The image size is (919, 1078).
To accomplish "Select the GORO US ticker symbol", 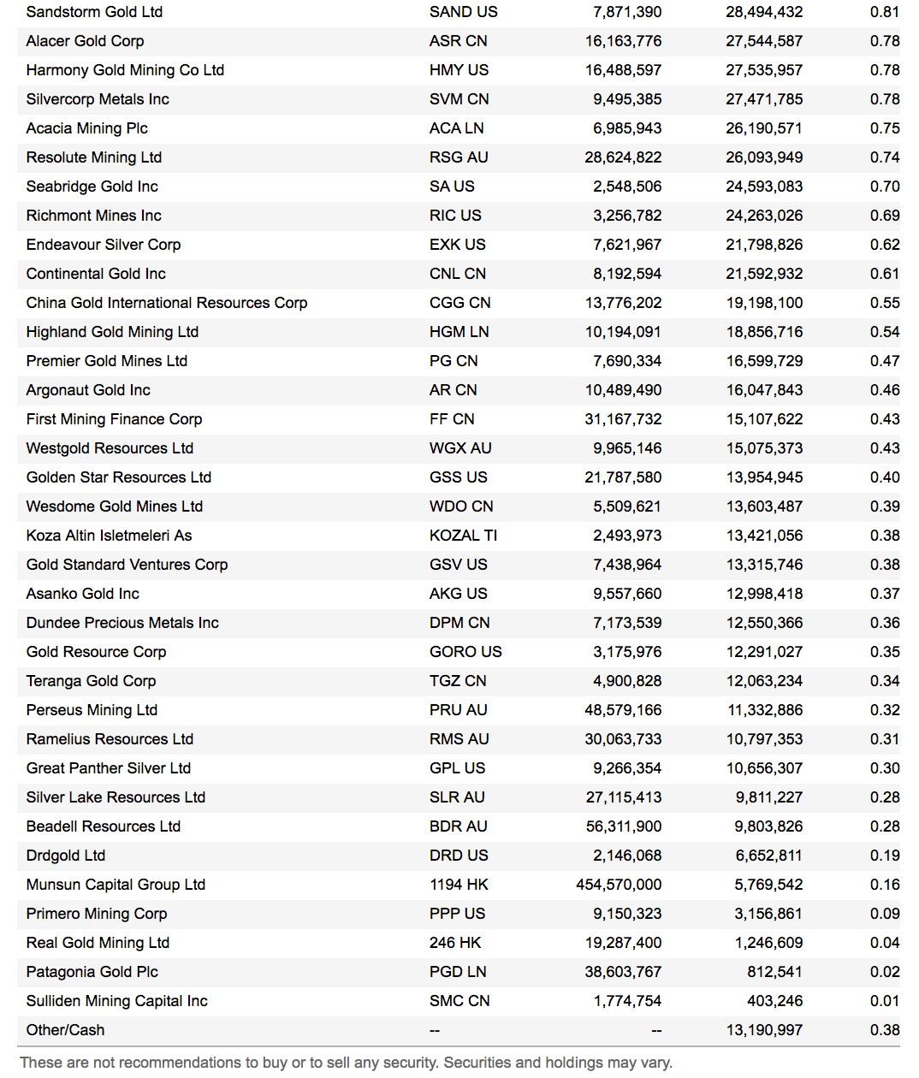I will point(465,652).
